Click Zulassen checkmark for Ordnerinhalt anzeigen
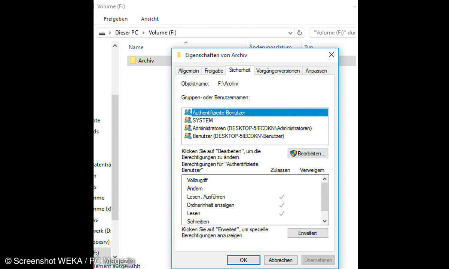The height and width of the screenshot is (269, 449). pyautogui.click(x=282, y=205)
